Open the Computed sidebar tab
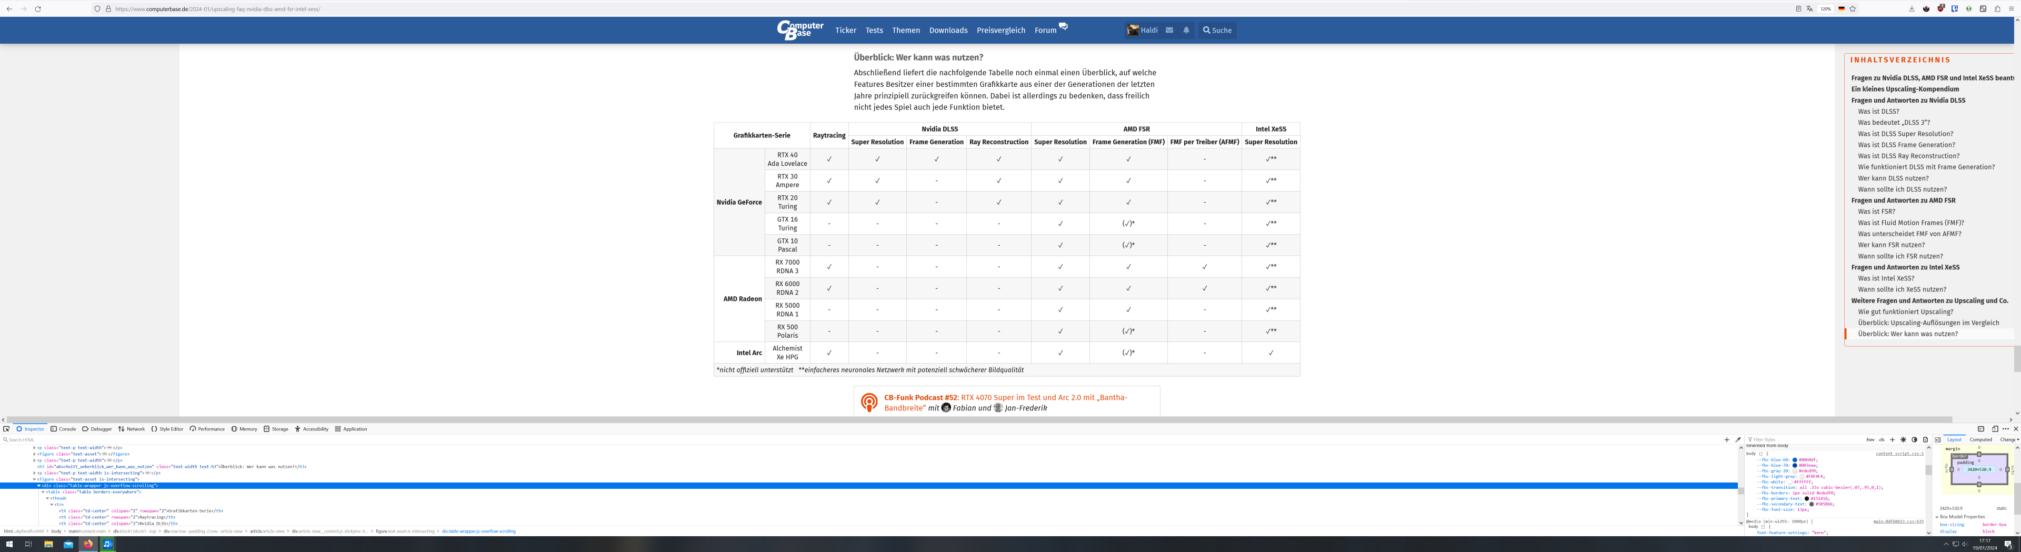The image size is (2021, 552). click(1981, 440)
